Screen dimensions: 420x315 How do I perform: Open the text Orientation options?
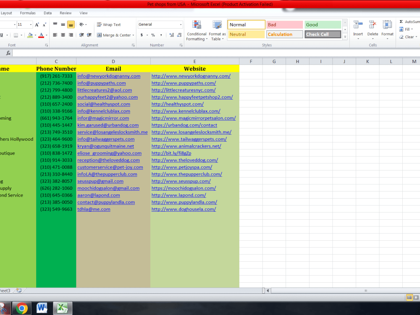(x=83, y=24)
